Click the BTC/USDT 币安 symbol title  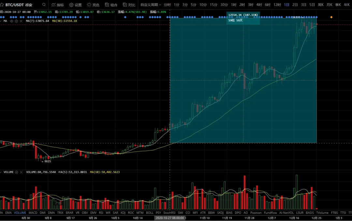pyautogui.click(x=19, y=5)
